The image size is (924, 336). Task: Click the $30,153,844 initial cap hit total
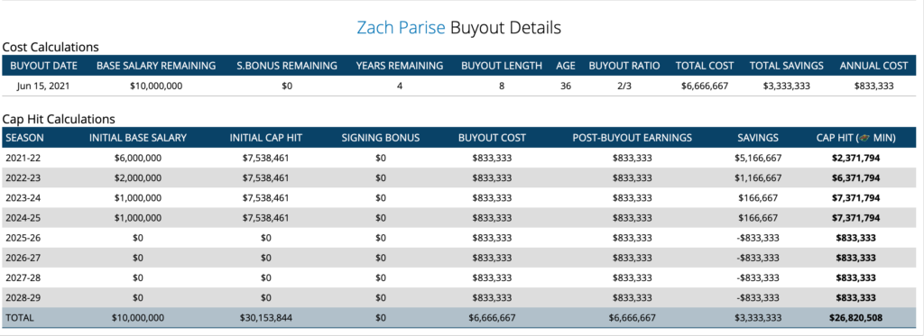(x=266, y=318)
